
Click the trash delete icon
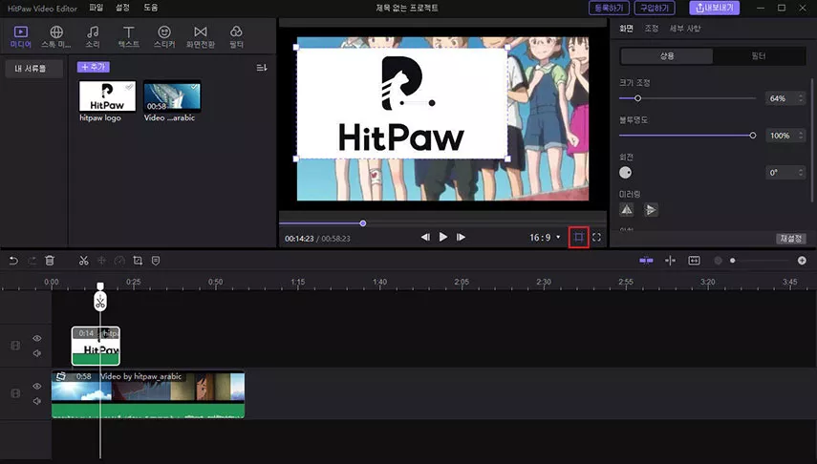click(x=50, y=261)
